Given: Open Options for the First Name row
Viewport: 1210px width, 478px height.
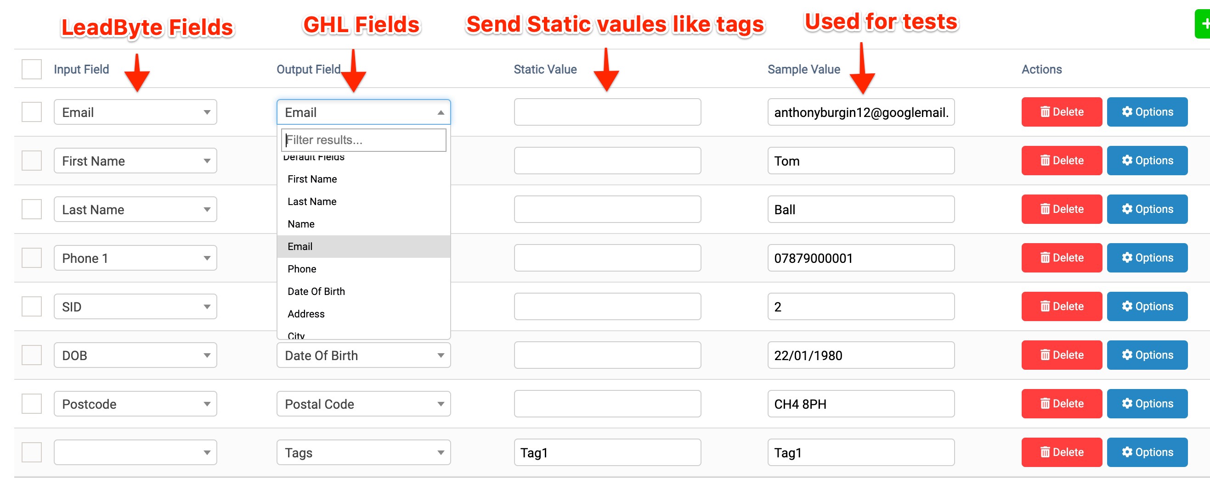Looking at the screenshot, I should click(1147, 161).
